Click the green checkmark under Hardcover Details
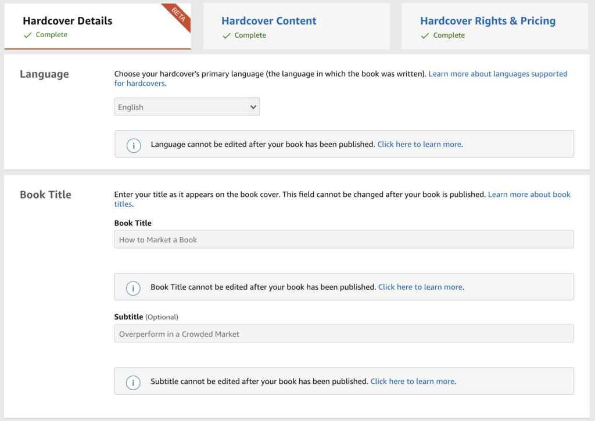The image size is (595, 421). coord(27,35)
